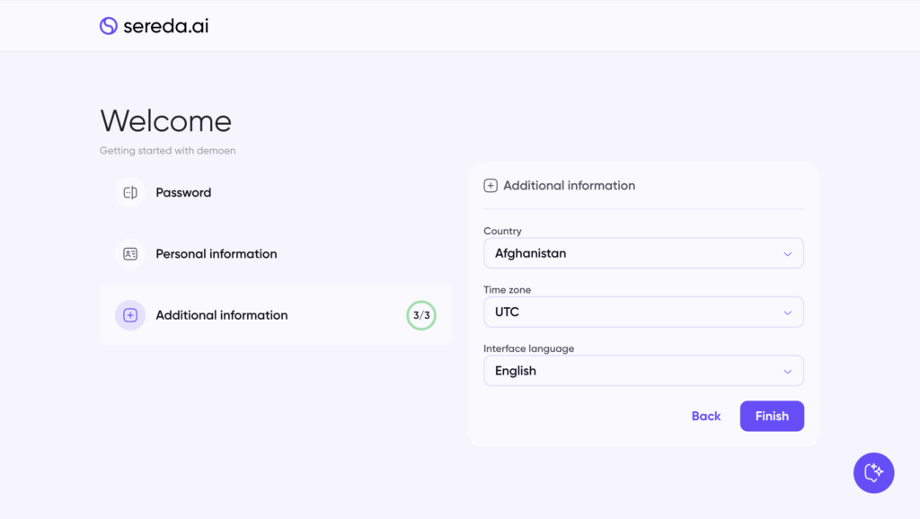Select the Additional information step label
This screenshot has width=920, height=519.
click(x=221, y=315)
